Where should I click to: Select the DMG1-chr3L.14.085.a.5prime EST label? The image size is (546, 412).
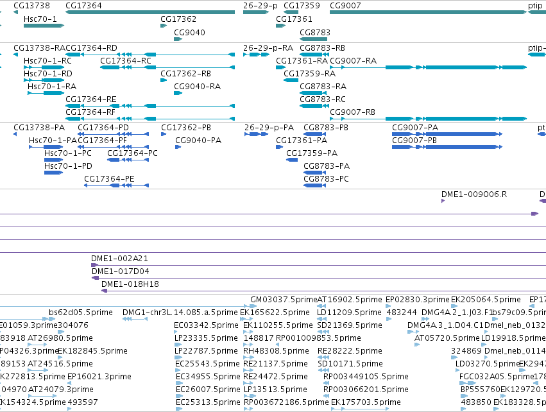180,313
